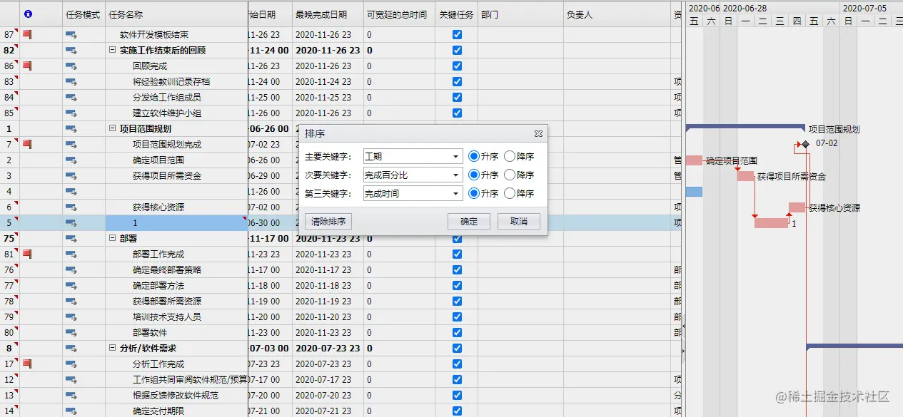Confirm sorting with the 确定 button
The width and height of the screenshot is (903, 417).
(468, 221)
